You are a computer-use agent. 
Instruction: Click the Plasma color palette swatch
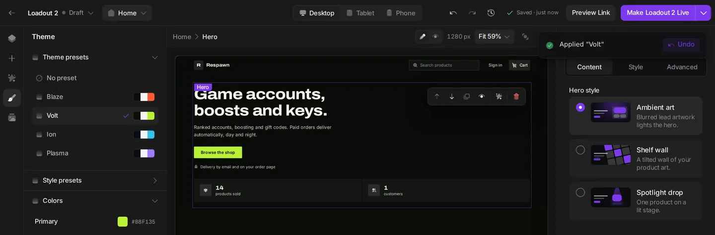[144, 153]
